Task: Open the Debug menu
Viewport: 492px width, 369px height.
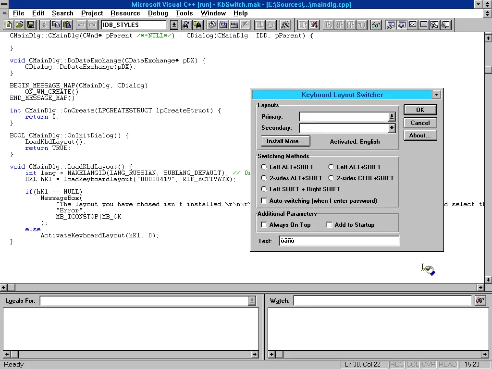Action: (x=158, y=13)
